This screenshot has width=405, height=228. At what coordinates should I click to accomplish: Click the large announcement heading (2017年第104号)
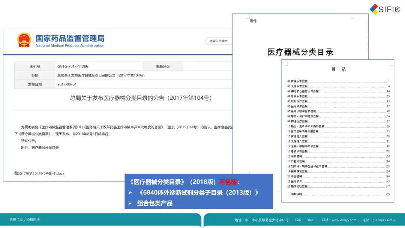[x=141, y=98]
